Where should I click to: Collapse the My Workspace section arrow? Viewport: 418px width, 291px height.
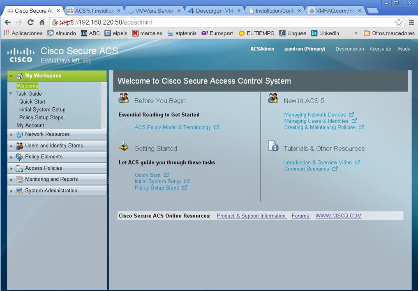[11, 76]
